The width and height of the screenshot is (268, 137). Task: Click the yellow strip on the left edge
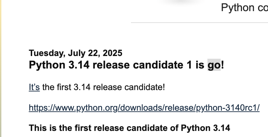[1, 68]
